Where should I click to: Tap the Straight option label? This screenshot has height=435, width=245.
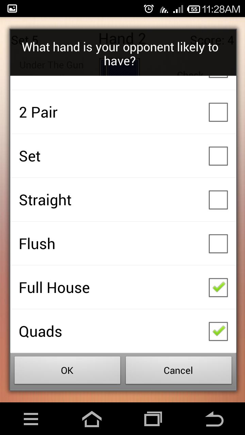pos(45,200)
